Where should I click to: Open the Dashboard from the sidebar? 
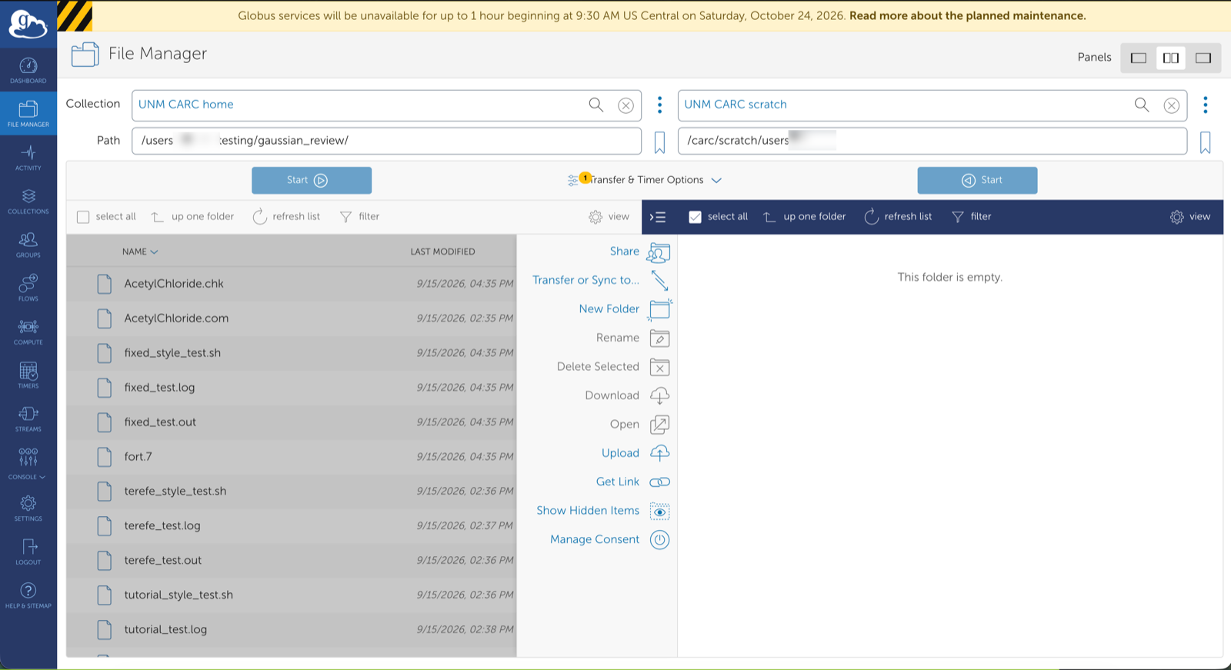[x=28, y=71]
